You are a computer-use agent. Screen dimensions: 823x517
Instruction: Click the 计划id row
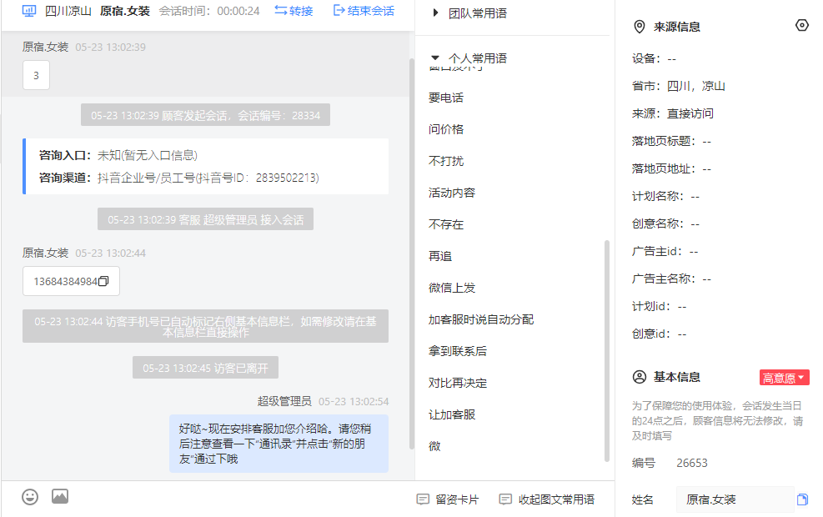click(660, 307)
